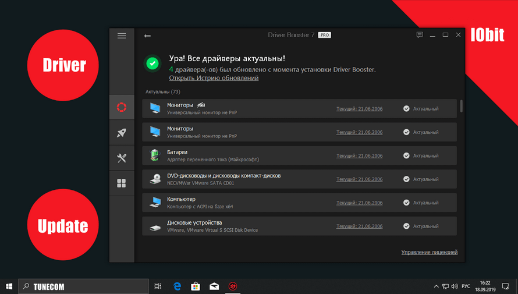This screenshot has width=518, height=294.
Task: Click the second Мониторы device icon
Action: click(x=155, y=132)
